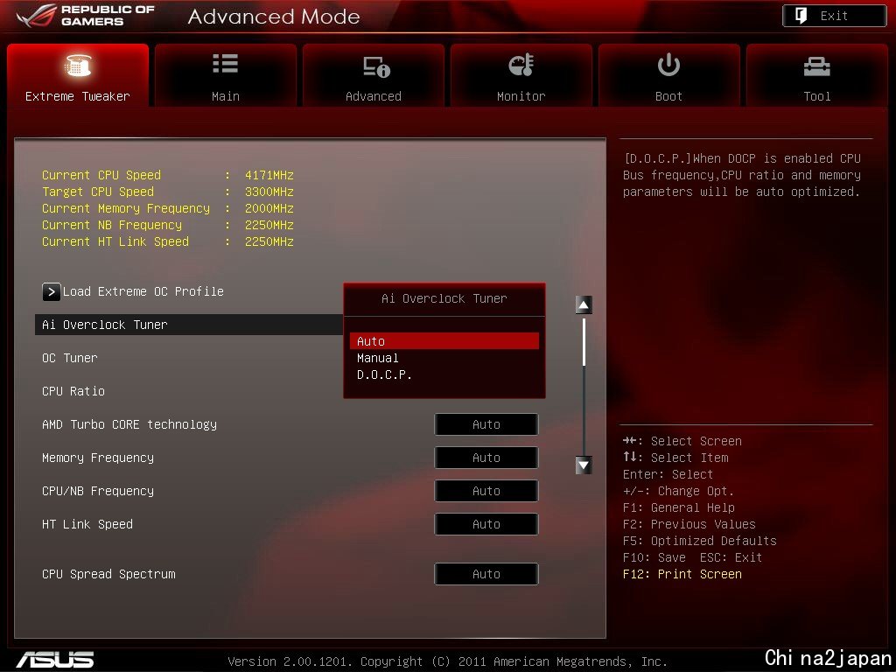Click the F1: General Help hint
Image resolution: width=896 pixels, height=672 pixels.
[x=679, y=507]
